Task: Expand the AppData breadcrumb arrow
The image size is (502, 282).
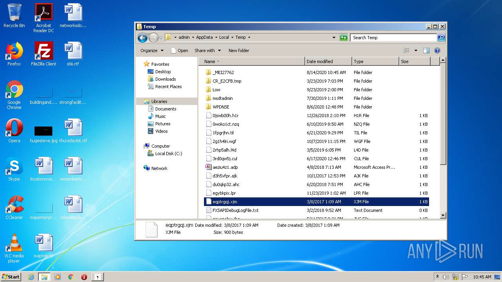Action: click(216, 38)
